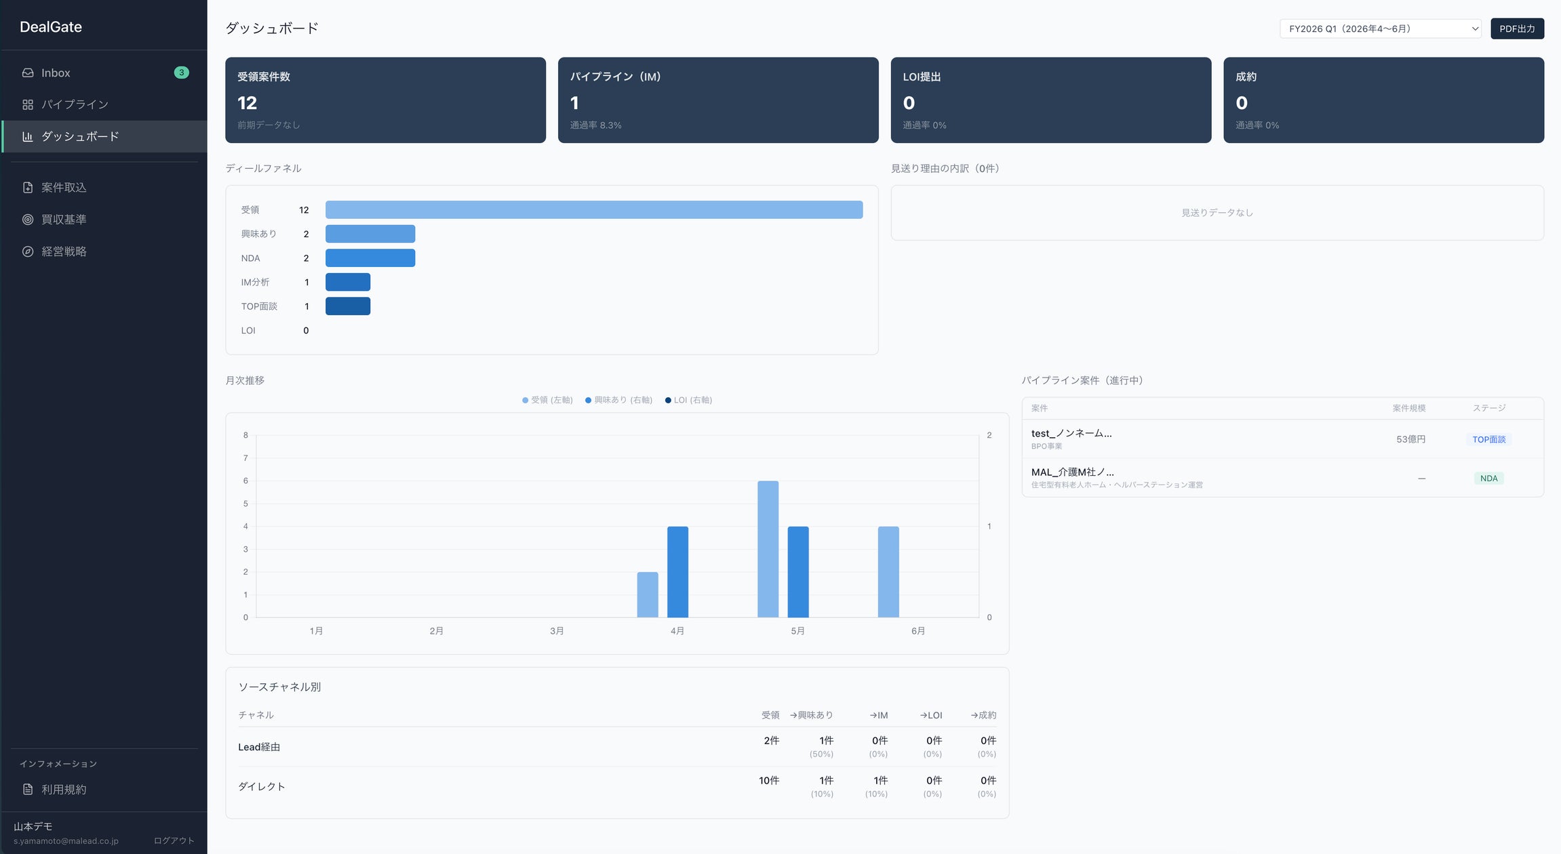Toggle the 受領 (左軸) chart legend
This screenshot has width=1561, height=854.
click(547, 400)
